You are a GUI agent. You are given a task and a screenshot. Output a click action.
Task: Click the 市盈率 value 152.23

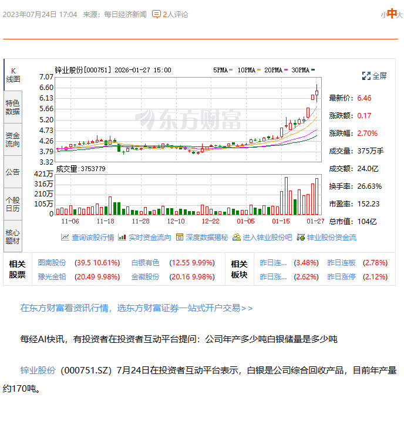coord(368,204)
